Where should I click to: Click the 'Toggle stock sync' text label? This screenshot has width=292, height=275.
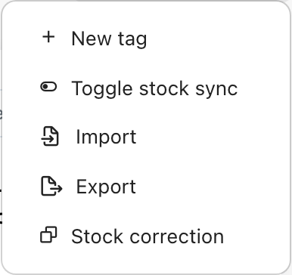point(154,89)
